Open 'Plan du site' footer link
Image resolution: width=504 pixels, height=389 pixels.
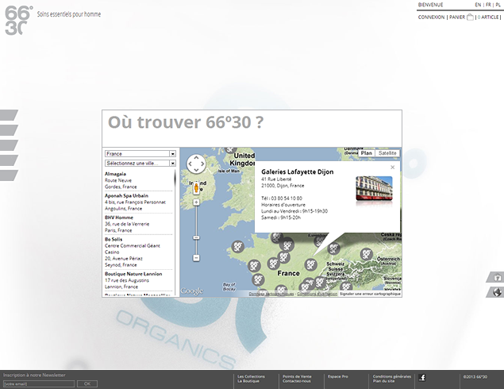click(x=383, y=381)
